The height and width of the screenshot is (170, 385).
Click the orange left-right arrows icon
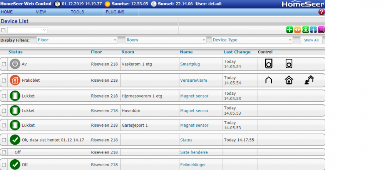[297, 30]
